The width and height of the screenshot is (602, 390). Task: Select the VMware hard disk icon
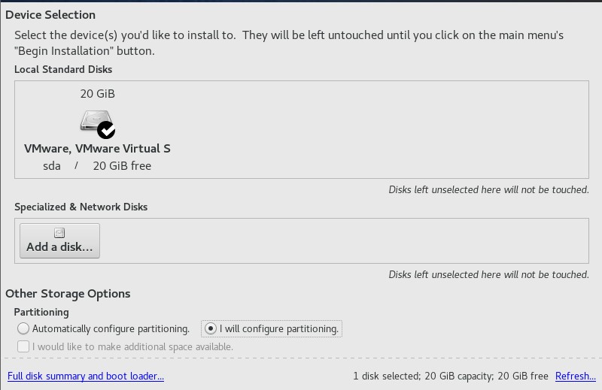[96, 122]
